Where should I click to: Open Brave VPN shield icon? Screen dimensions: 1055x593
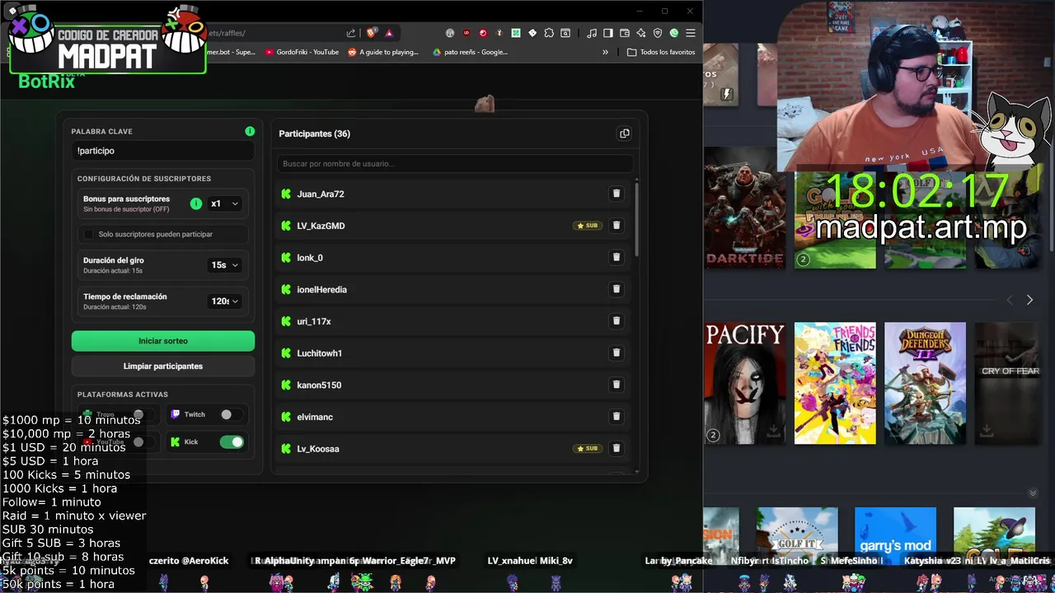coord(658,33)
